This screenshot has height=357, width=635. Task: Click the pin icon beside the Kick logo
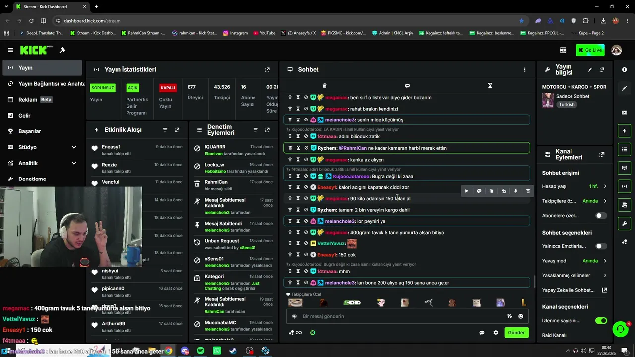click(x=63, y=50)
